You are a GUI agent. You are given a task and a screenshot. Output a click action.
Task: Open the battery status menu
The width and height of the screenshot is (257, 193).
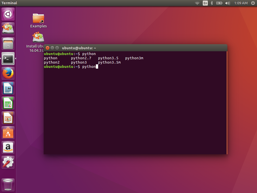219,3
